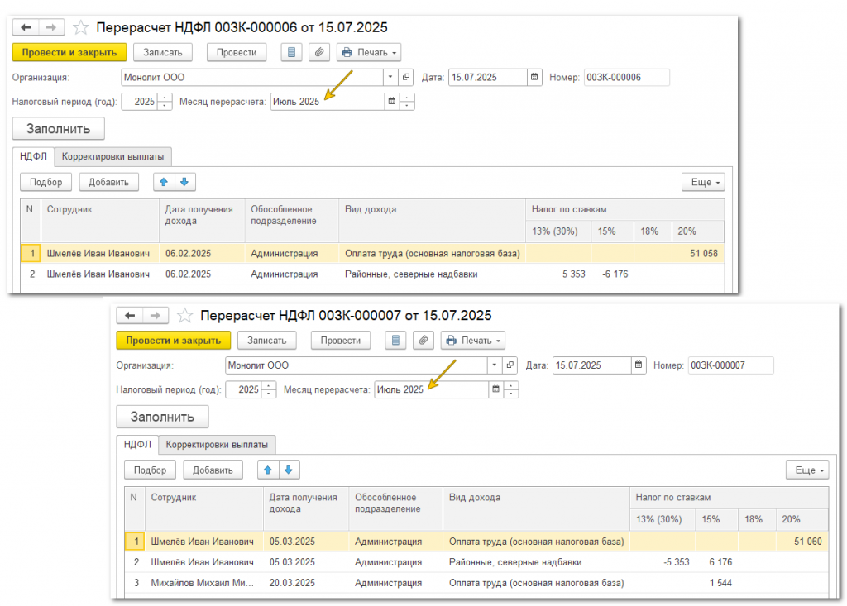Screen dimensions: 847x606
Task: Switch to Корректировки выплаты tab in upper window
Action: tap(112, 156)
